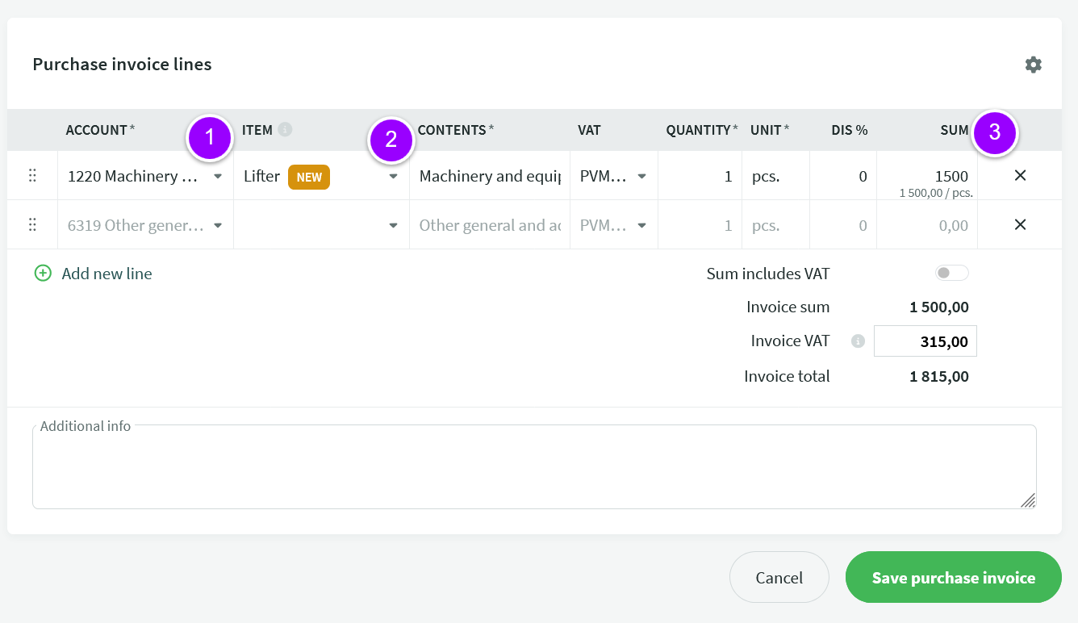The height and width of the screenshot is (623, 1078).
Task: Expand VAT dropdown in first row
Action: (x=641, y=177)
